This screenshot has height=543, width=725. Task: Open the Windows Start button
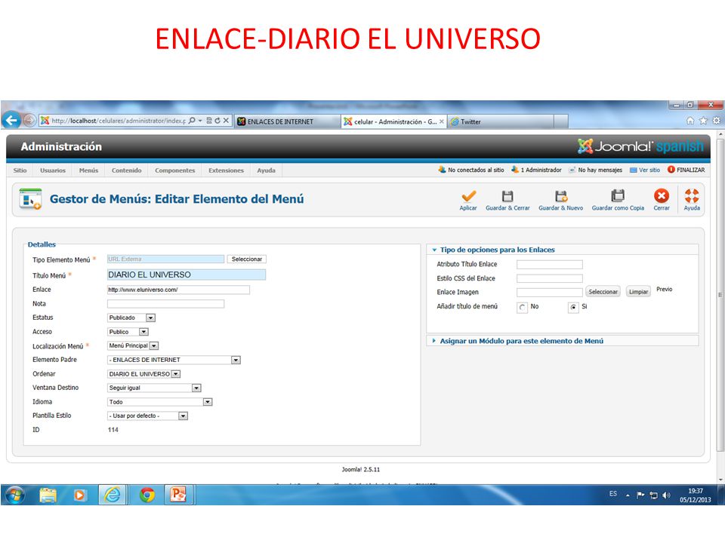15,495
